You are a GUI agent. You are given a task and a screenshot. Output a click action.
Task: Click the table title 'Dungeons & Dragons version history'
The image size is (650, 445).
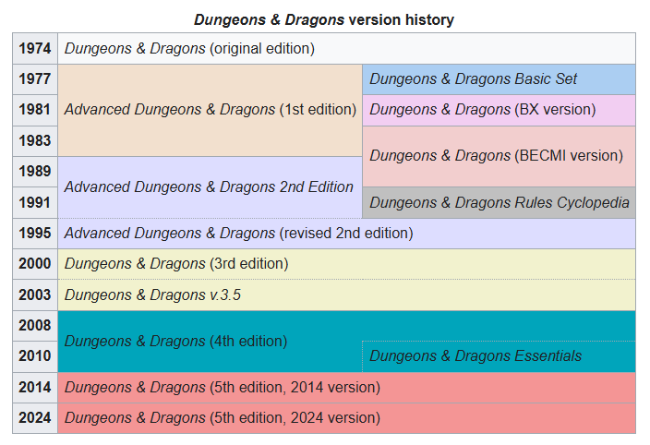[x=324, y=20]
